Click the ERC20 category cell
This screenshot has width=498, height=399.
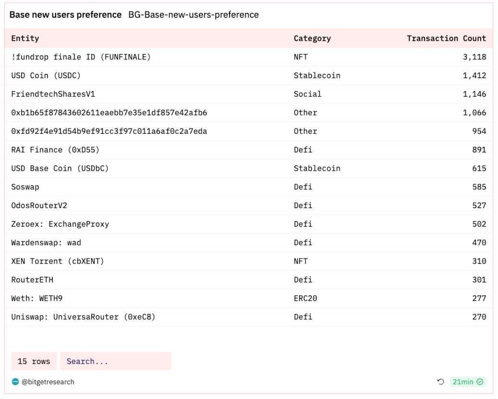pyautogui.click(x=305, y=298)
